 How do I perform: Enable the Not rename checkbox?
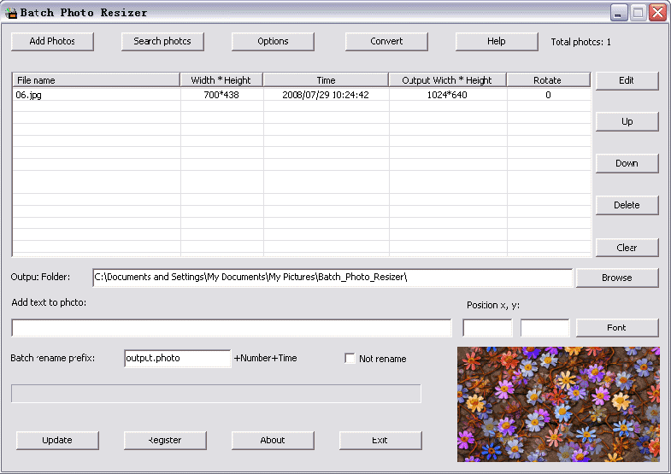[350, 358]
